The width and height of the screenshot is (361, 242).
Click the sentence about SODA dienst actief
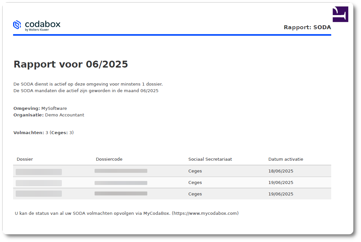[x=88, y=84]
